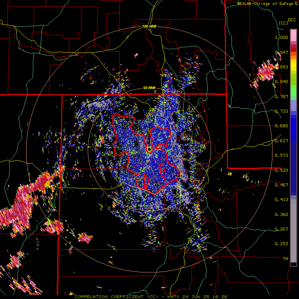Pick the bright green color bar segment
The width and height of the screenshot is (299, 299).
pyautogui.click(x=293, y=91)
